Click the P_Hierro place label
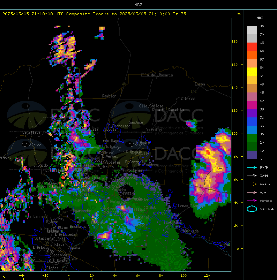This screenshot has height=280, width=277. (106, 167)
